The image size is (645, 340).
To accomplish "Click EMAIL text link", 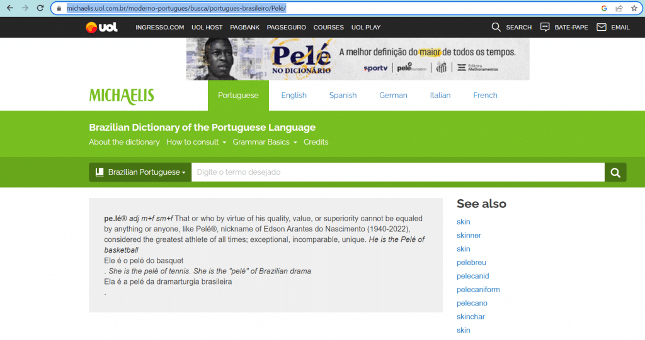I will [620, 28].
